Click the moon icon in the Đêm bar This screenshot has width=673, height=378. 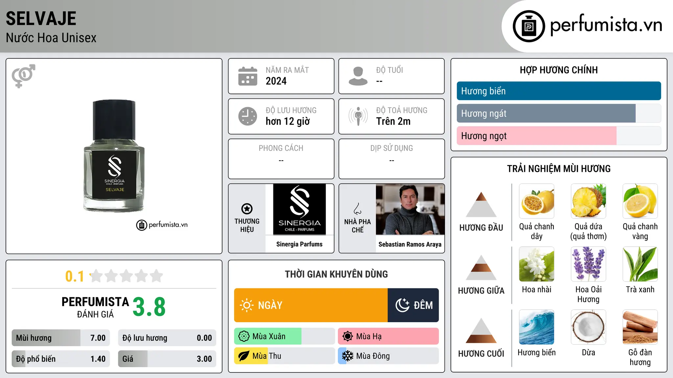click(x=402, y=305)
